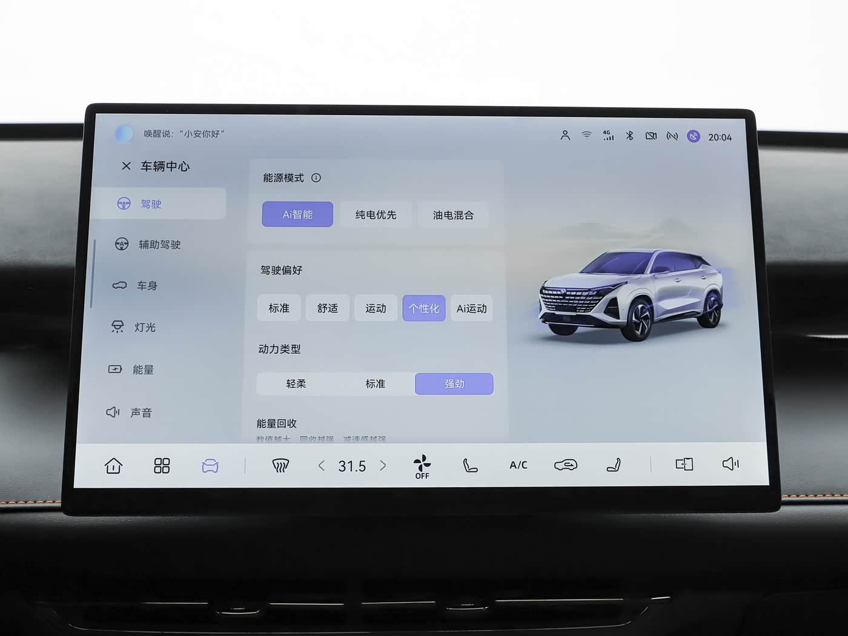Increase temperature with right arrow
Image resolution: width=848 pixels, height=636 pixels.
pyautogui.click(x=383, y=466)
